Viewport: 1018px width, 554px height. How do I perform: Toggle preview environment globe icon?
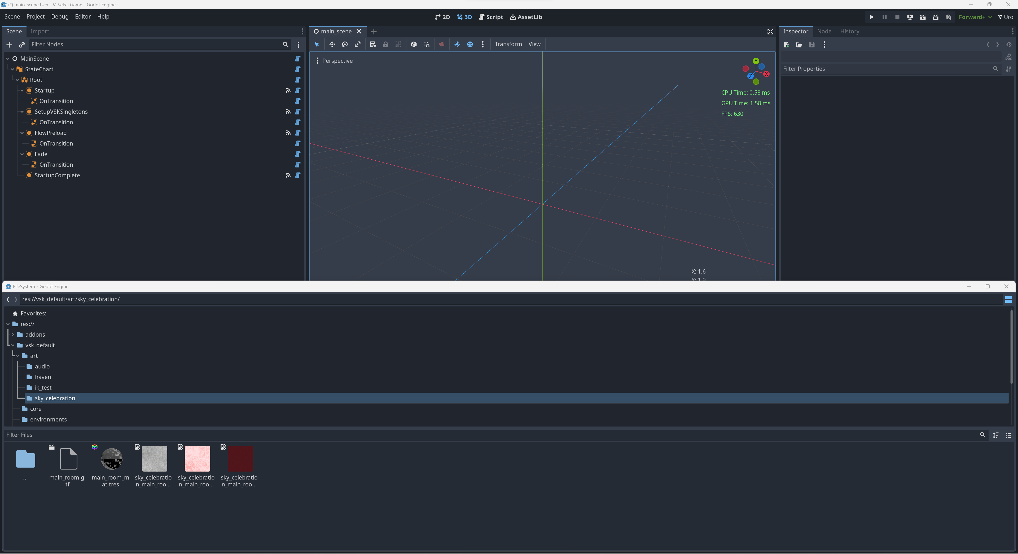point(470,44)
